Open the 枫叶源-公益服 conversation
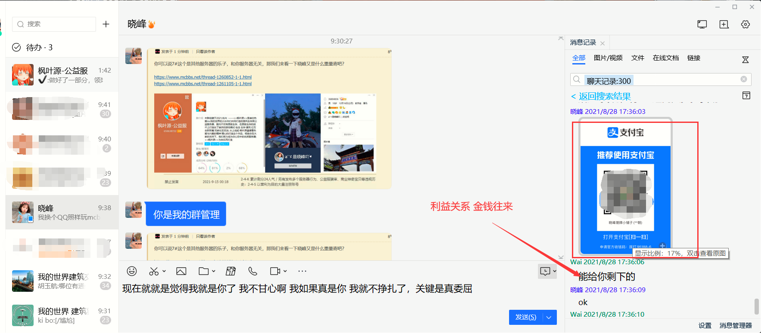The height and width of the screenshot is (333, 761). [x=62, y=75]
